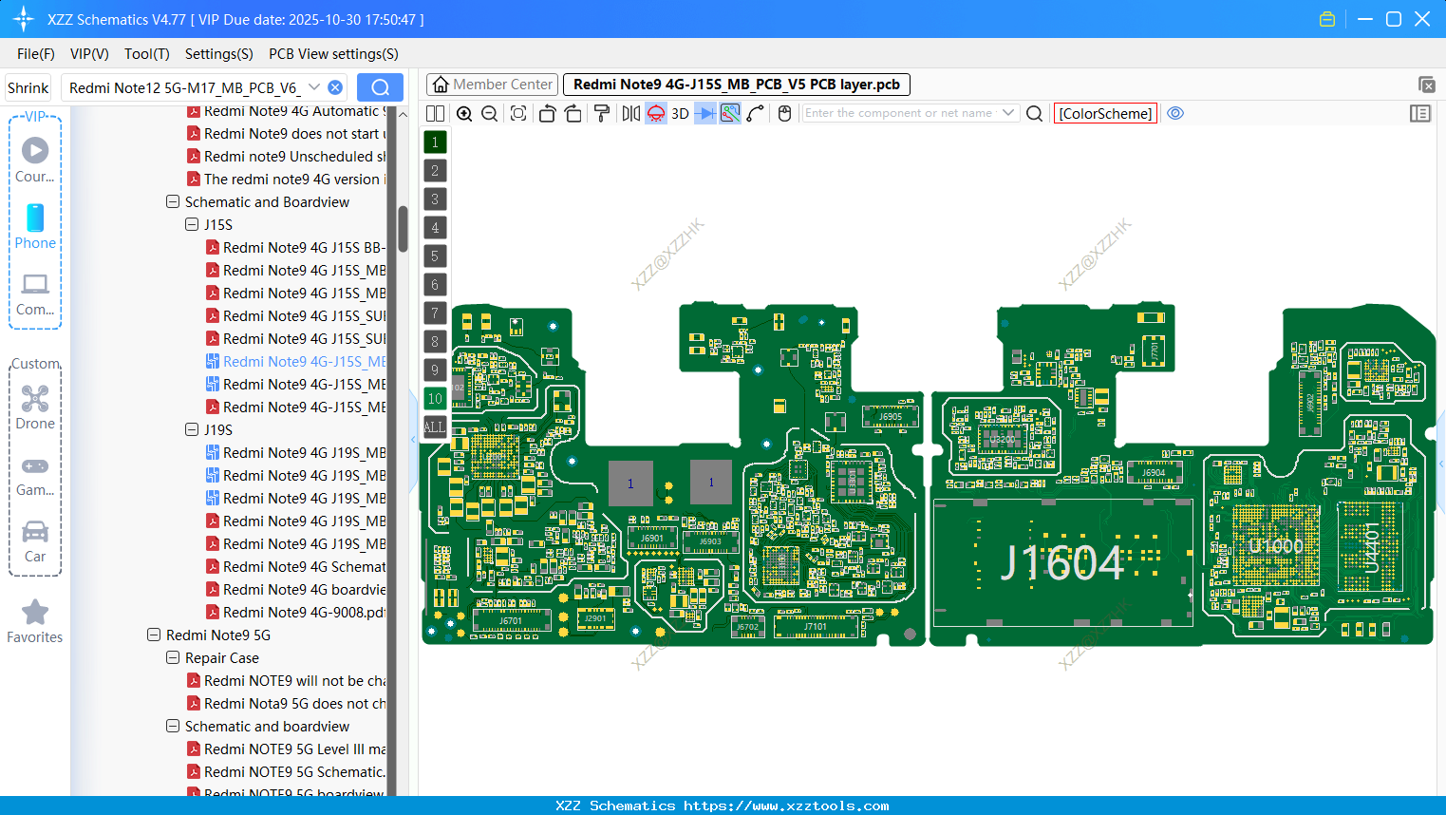
Task: Open the ColorScheme selector
Action: (1105, 113)
